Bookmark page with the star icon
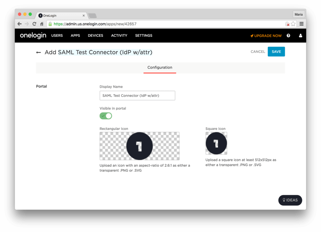Viewport: 321px width, 232px height. [x=293, y=24]
